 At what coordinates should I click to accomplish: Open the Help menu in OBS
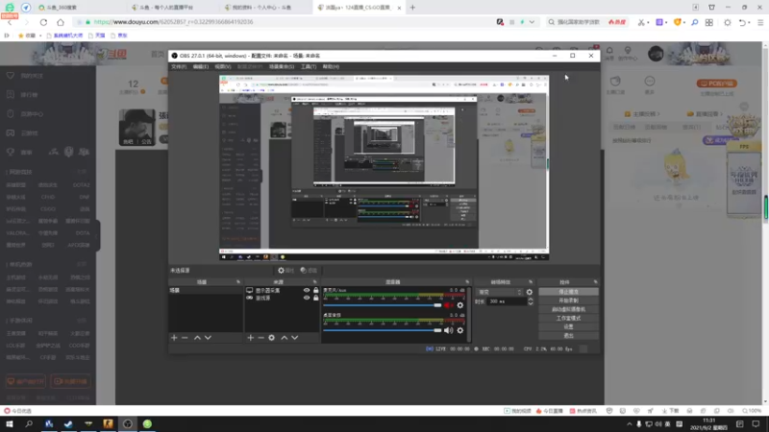331,66
